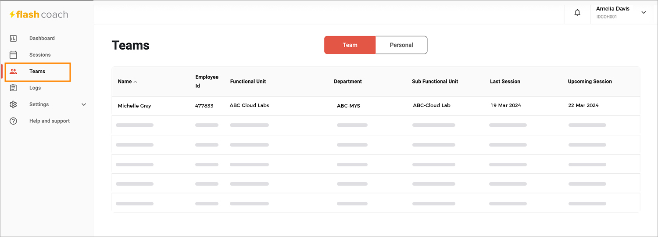This screenshot has height=237, width=658.
Task: Click last session date 19 Mar 2024
Action: click(x=506, y=105)
